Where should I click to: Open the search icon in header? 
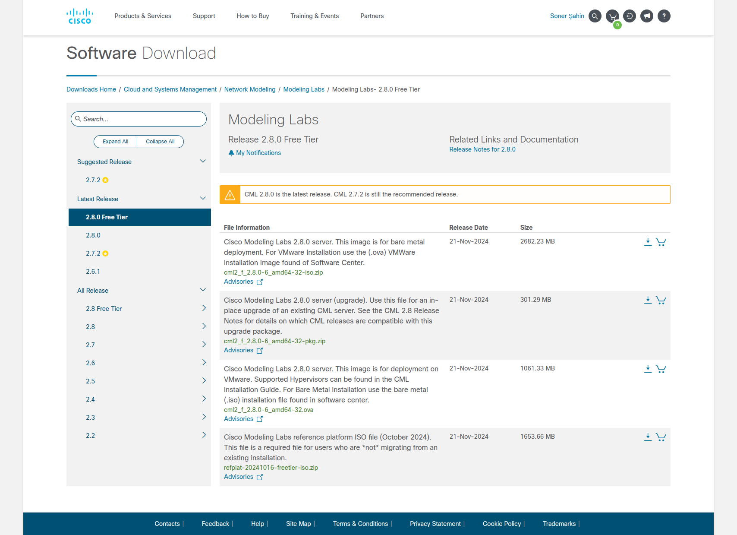click(x=595, y=16)
